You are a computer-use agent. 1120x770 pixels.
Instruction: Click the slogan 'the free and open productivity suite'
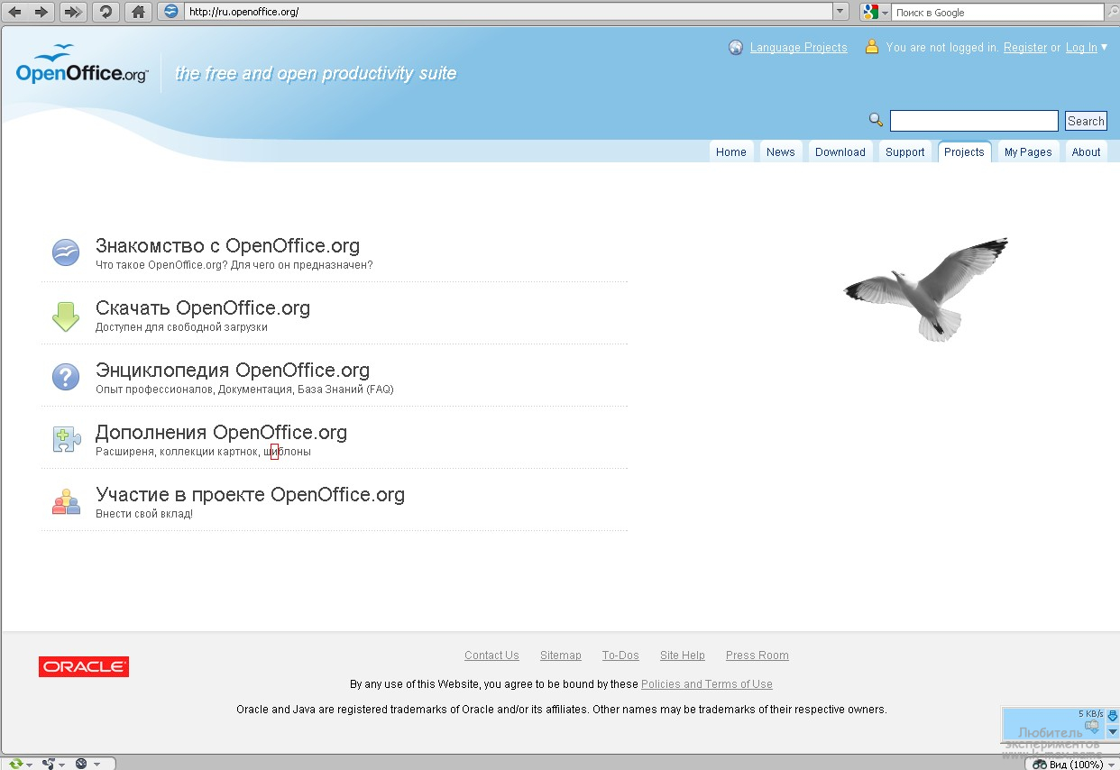316,73
